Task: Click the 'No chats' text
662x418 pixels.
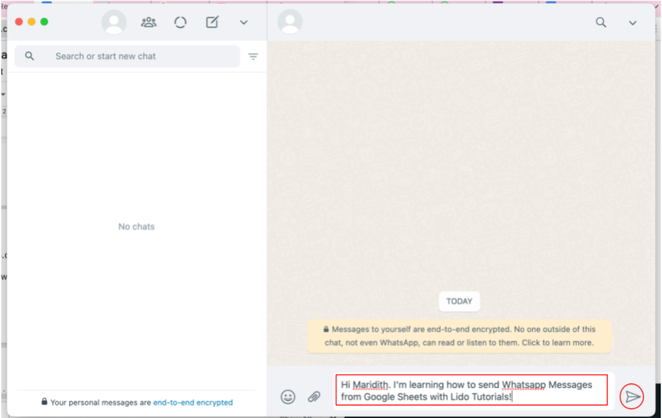Action: coord(136,226)
